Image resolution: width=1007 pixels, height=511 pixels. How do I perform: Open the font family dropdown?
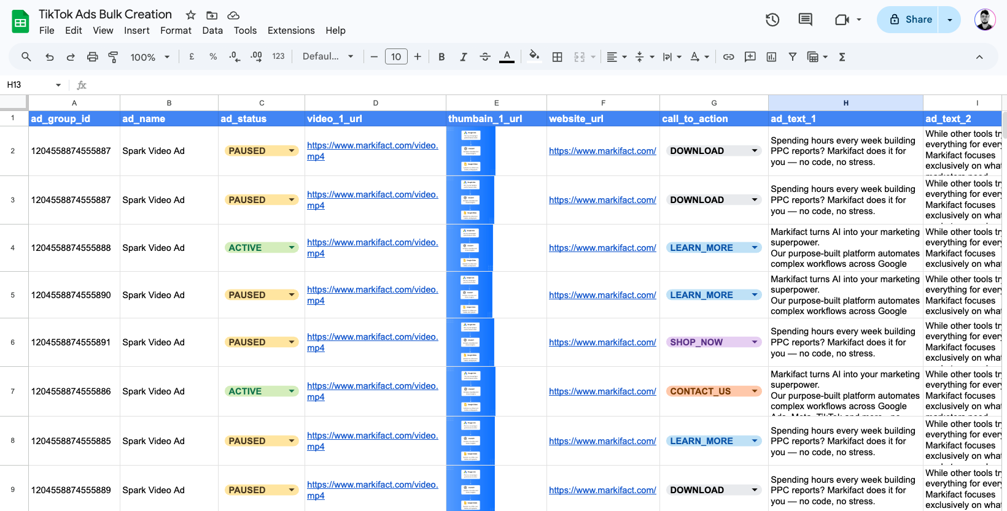tap(328, 56)
